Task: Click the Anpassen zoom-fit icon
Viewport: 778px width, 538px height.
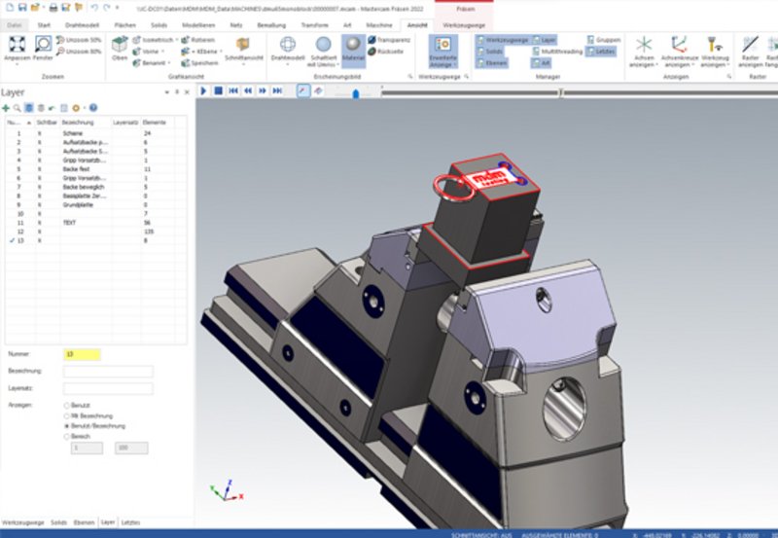Action: pyautogui.click(x=17, y=47)
